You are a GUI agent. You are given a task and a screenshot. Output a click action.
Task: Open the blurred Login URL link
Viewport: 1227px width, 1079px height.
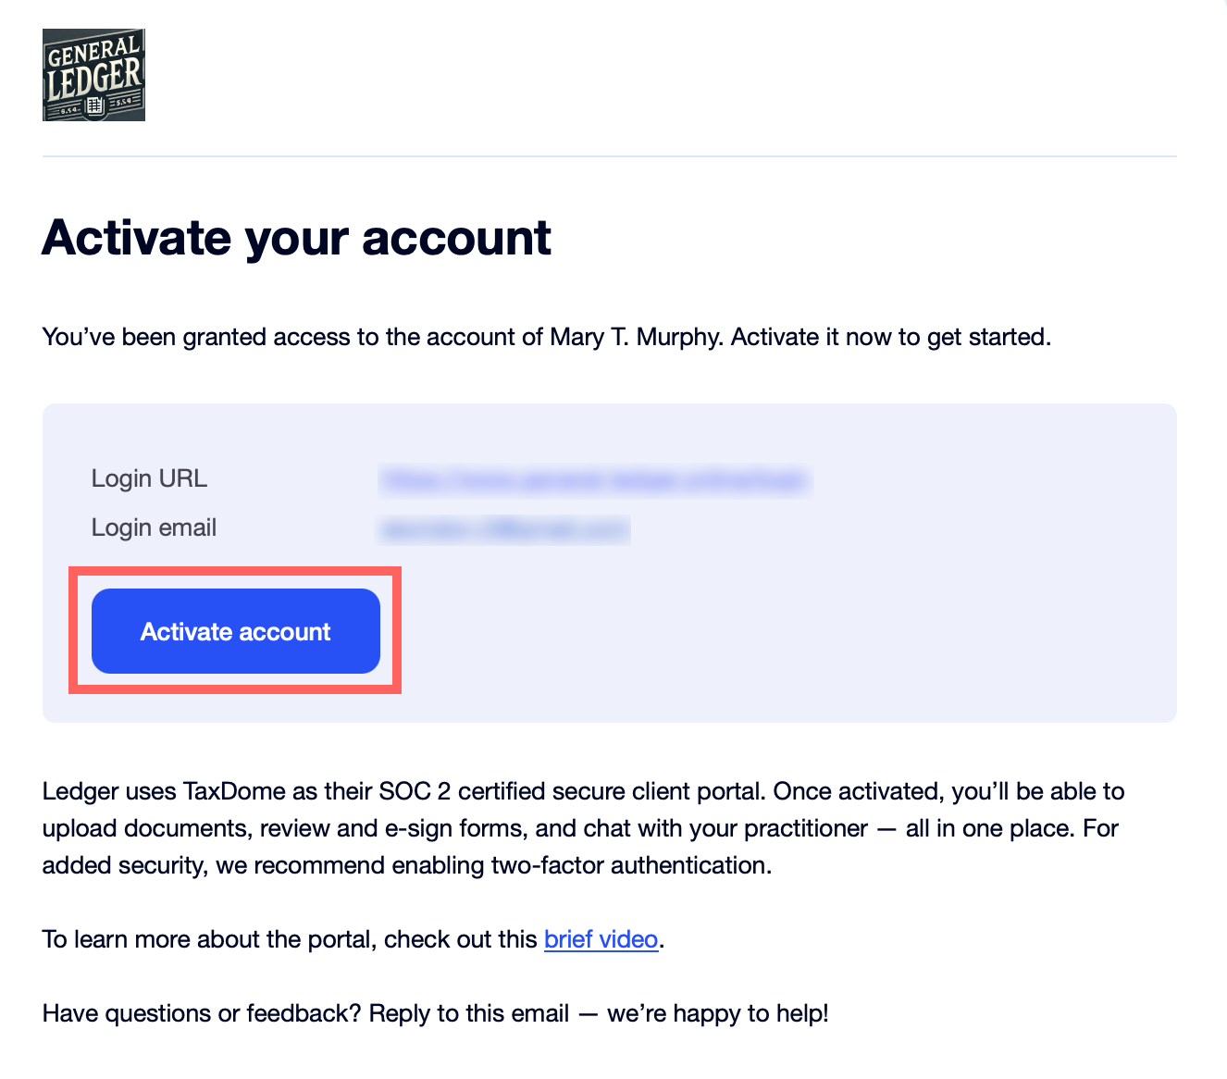[594, 479]
